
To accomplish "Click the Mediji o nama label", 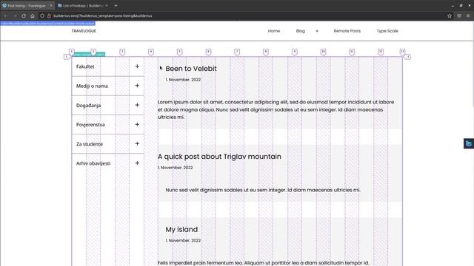I will pos(92,86).
